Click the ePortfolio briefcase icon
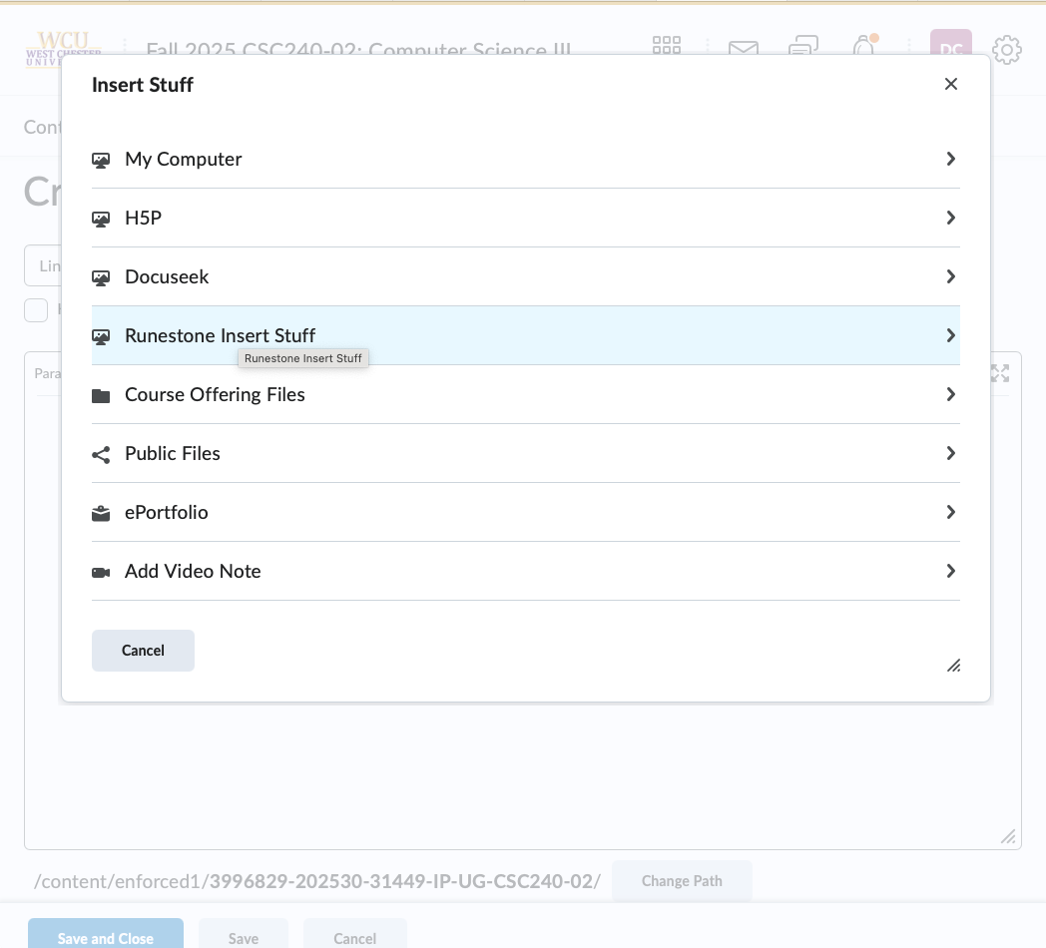This screenshot has height=948, width=1046. click(x=101, y=513)
